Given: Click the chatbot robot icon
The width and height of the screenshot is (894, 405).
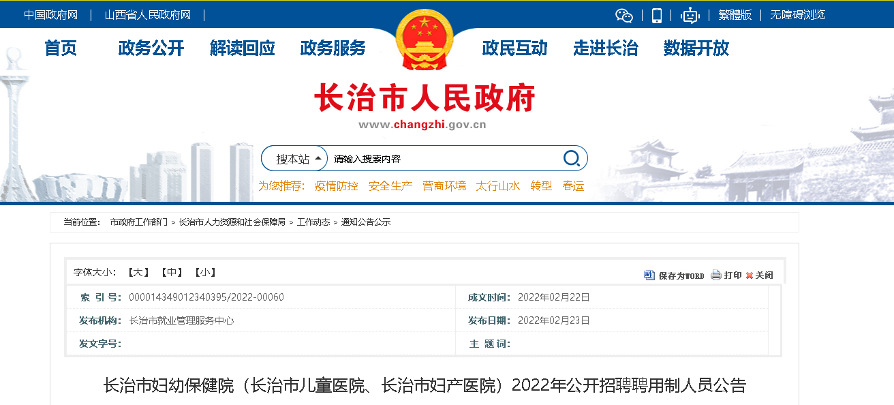Looking at the screenshot, I should 690,14.
